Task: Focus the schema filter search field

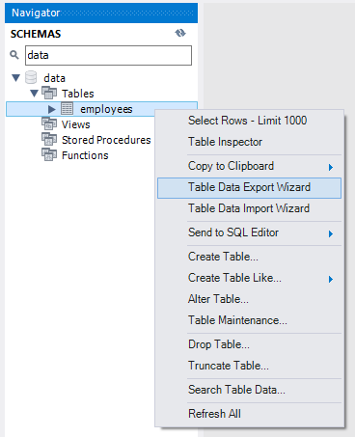Action: click(108, 55)
